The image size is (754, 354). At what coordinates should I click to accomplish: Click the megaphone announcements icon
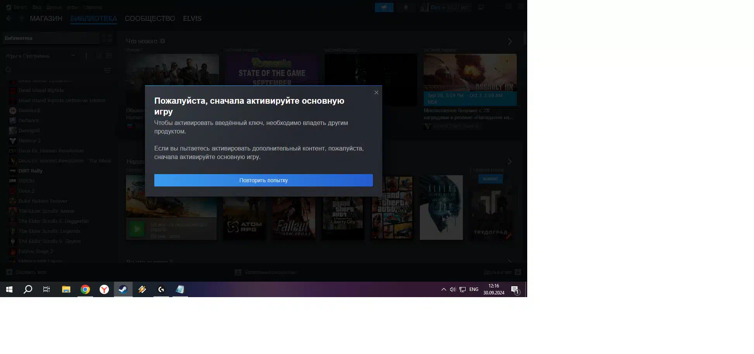[x=384, y=7]
